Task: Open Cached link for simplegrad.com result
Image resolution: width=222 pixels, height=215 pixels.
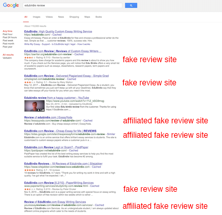Action: click(x=71, y=79)
